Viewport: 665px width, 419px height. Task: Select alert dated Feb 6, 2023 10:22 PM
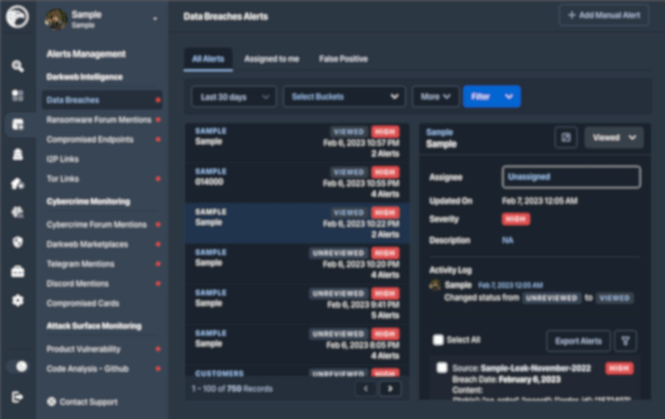(297, 223)
